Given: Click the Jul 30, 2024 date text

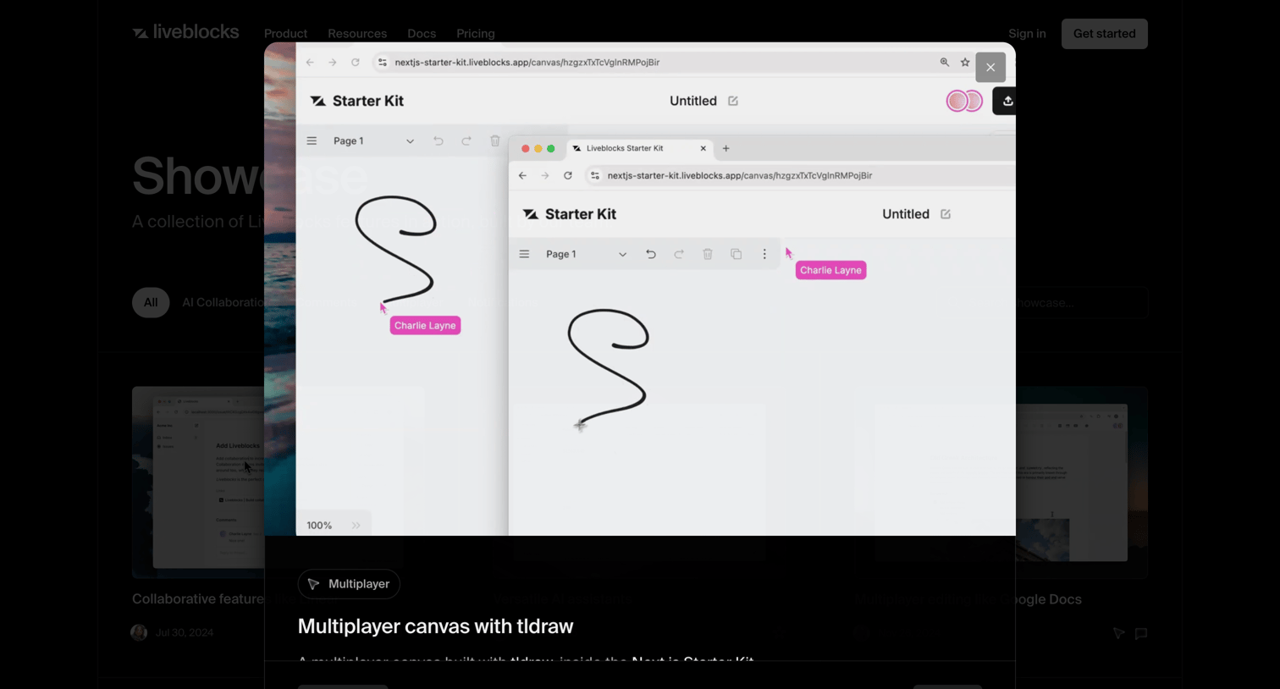Looking at the screenshot, I should tap(185, 632).
